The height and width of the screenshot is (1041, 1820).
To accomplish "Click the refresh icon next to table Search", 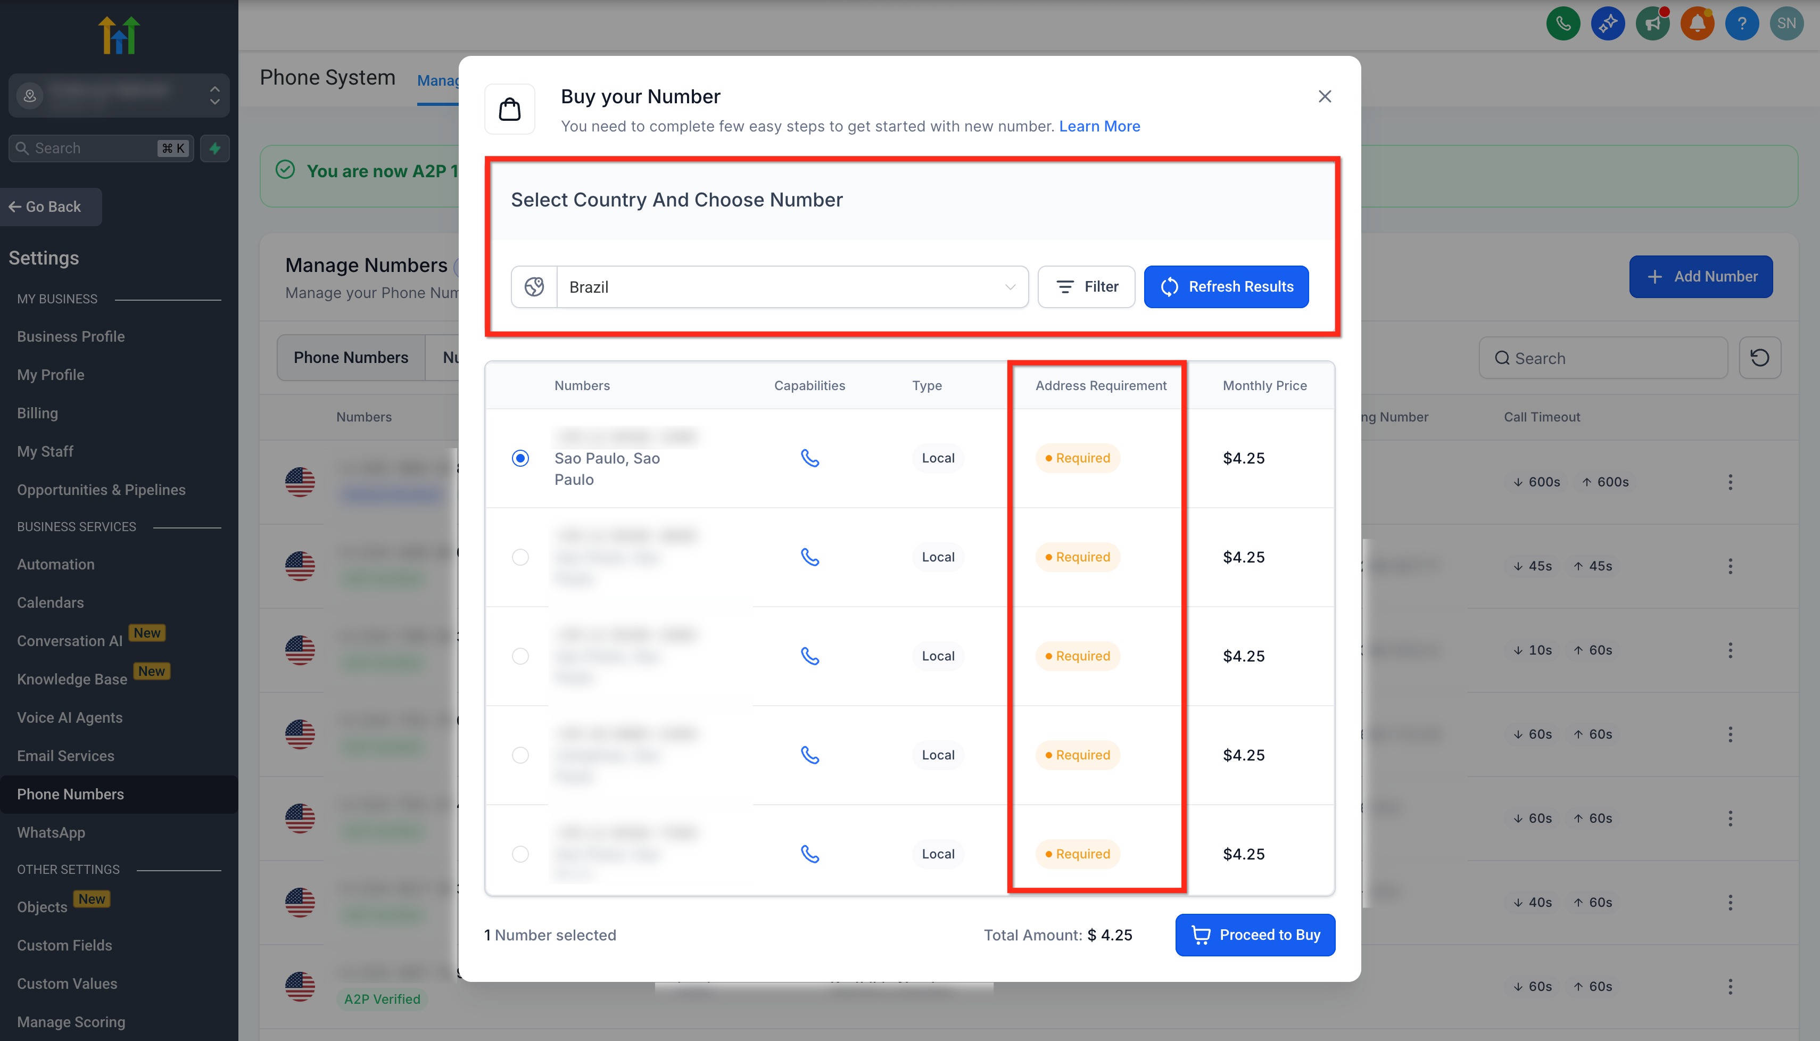I will point(1759,358).
